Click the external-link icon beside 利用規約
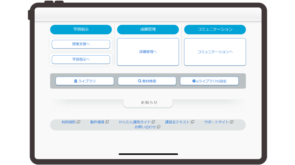This screenshot has width=295, height=165. pyautogui.click(x=79, y=122)
